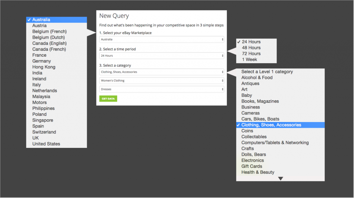This screenshot has height=198, width=354.
Task: Pick UK marketplace option
Action: [56, 138]
